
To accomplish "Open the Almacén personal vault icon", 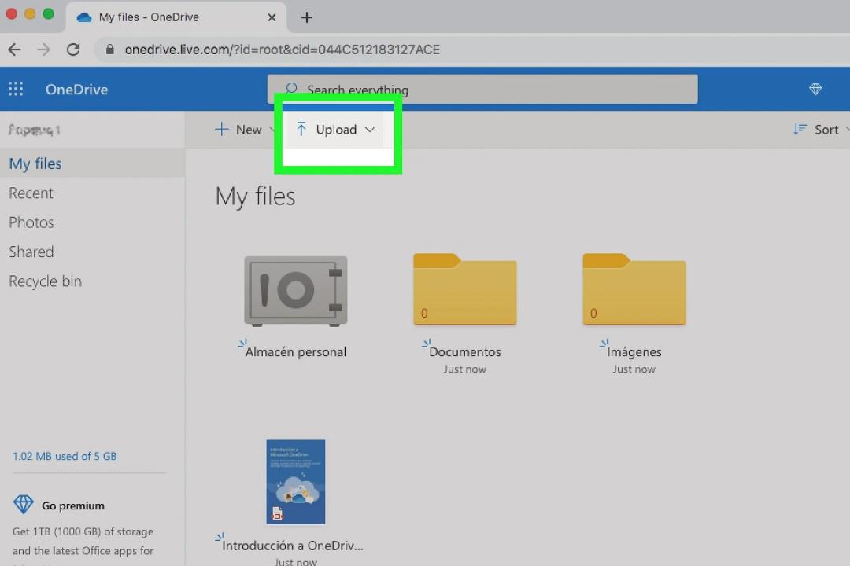I will (295, 291).
